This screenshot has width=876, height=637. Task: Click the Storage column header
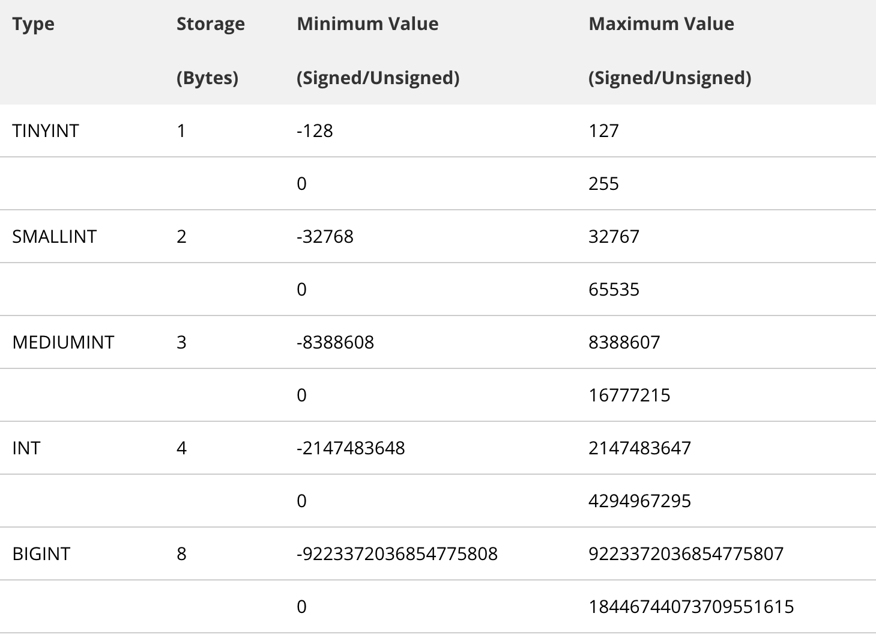(x=211, y=24)
